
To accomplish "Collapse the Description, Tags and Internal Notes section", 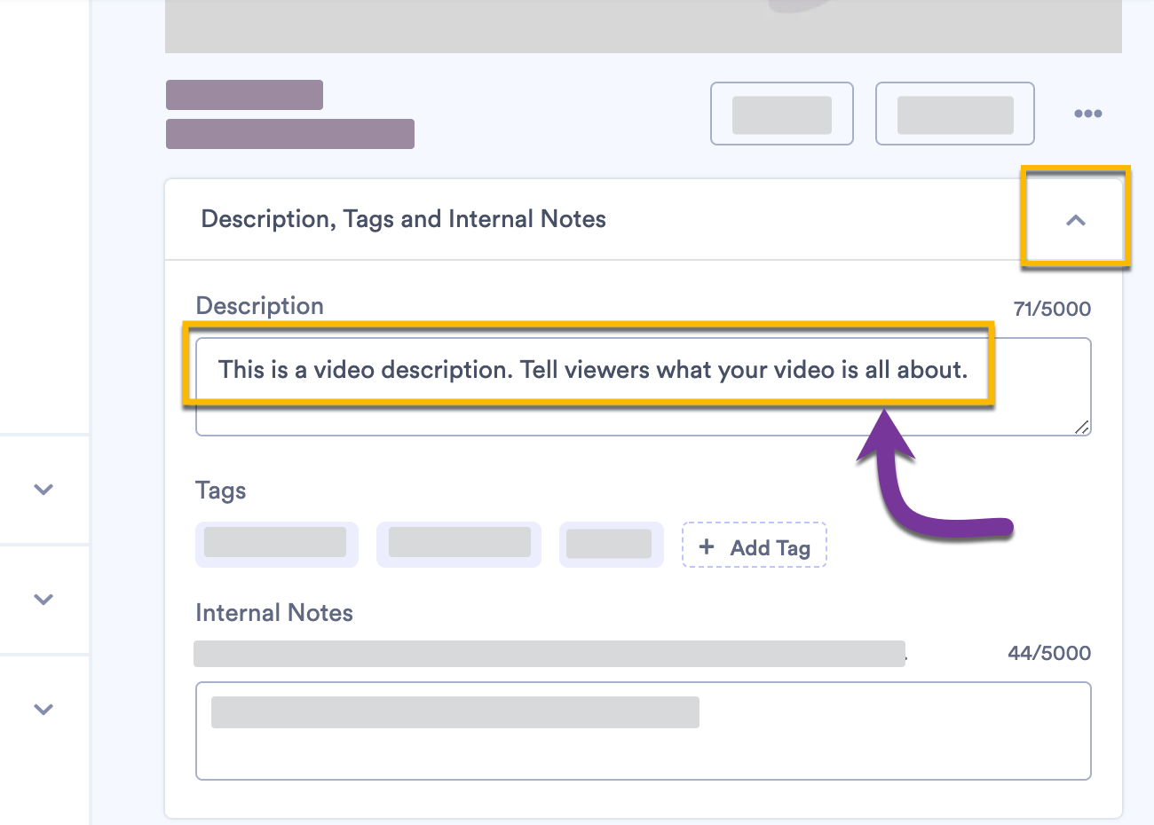I will (x=1075, y=220).
